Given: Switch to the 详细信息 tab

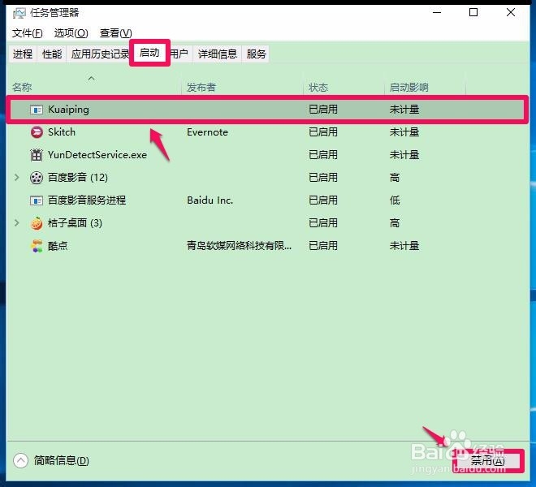Looking at the screenshot, I should 218,54.
